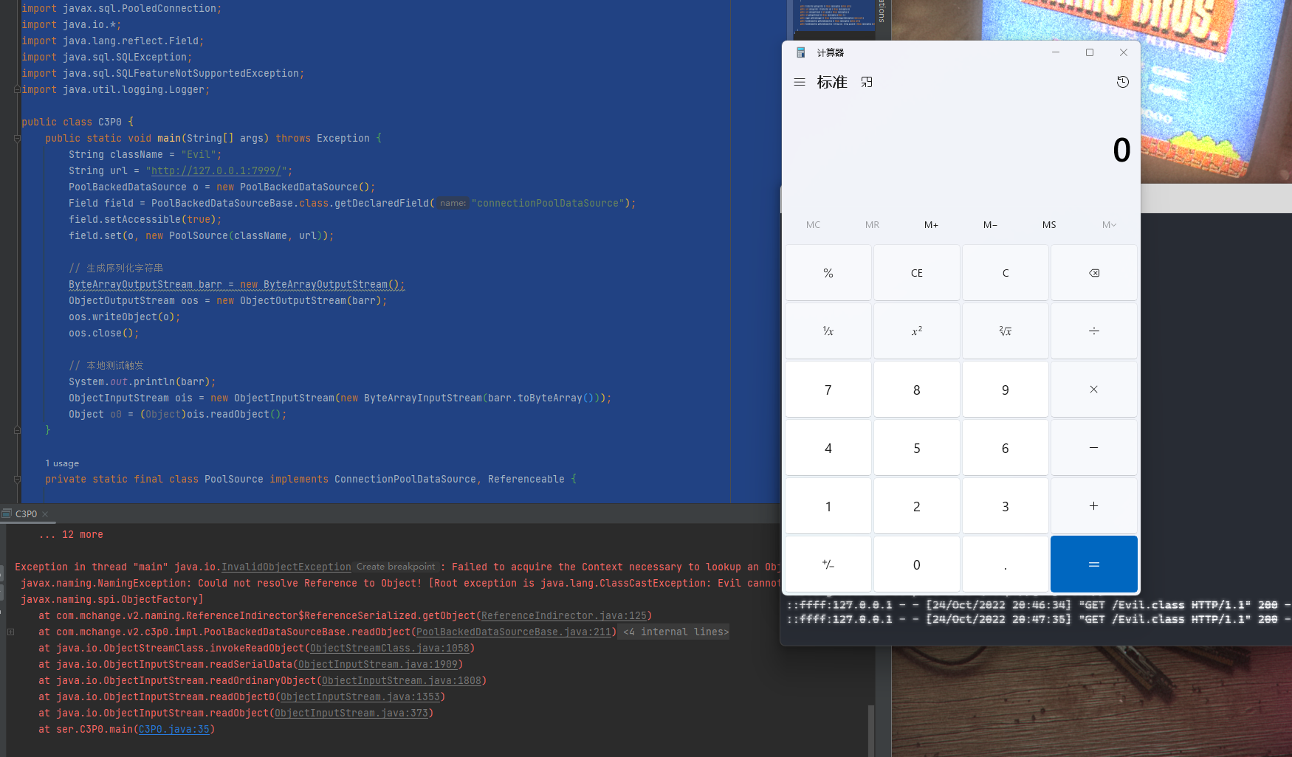Click the calculator app icon in title bar
Screen dimensions: 1292x757
(800, 52)
